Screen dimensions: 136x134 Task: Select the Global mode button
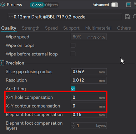click(37, 5)
